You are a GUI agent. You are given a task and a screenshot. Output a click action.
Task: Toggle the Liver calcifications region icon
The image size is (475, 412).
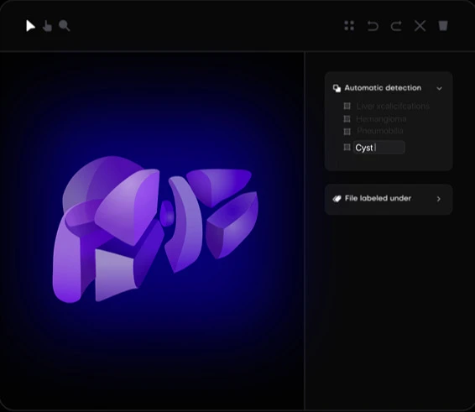(347, 106)
